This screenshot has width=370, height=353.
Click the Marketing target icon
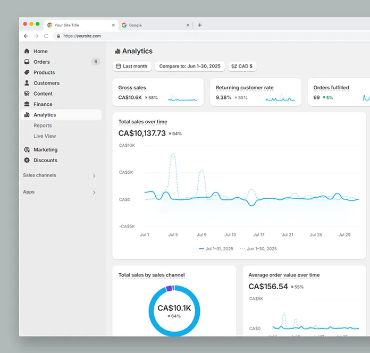point(27,150)
